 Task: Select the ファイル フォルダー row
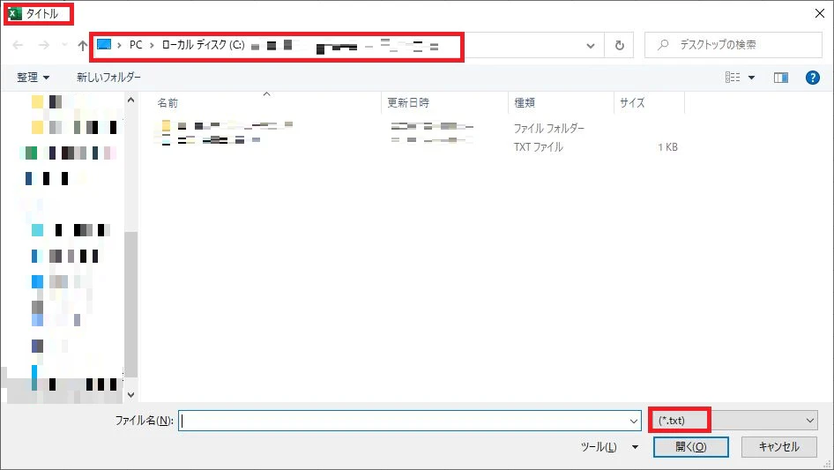418,128
